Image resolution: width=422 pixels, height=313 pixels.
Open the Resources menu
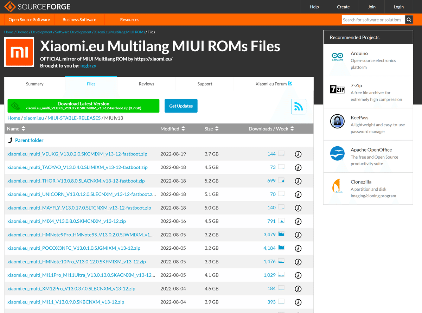(130, 20)
